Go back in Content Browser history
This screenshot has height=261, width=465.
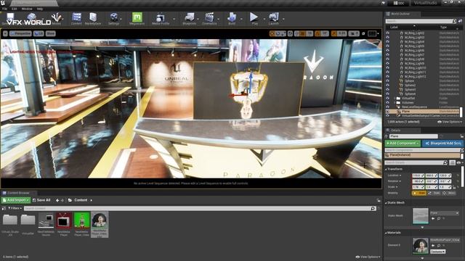pos(57,200)
